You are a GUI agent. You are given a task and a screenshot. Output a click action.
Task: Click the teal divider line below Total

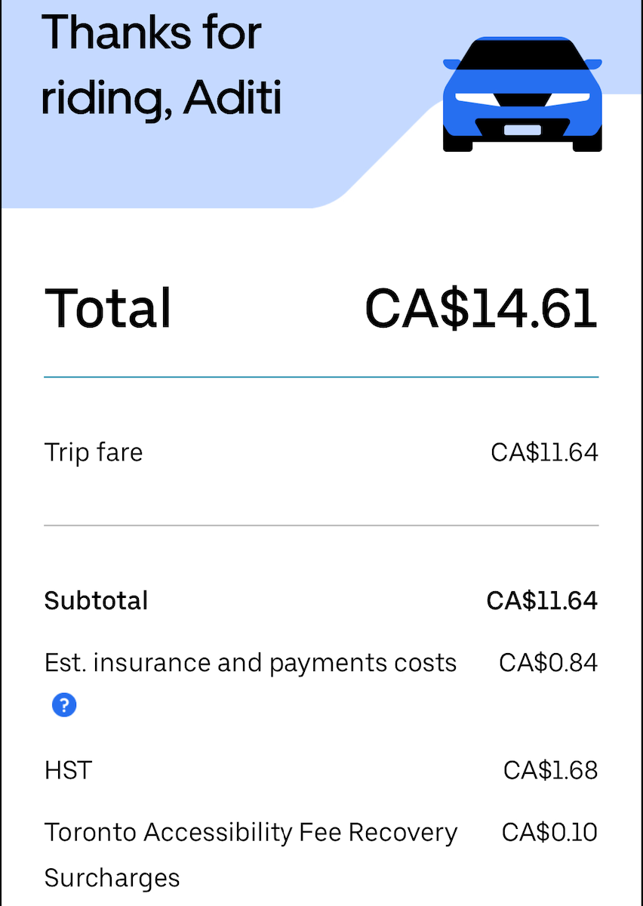pos(321,377)
